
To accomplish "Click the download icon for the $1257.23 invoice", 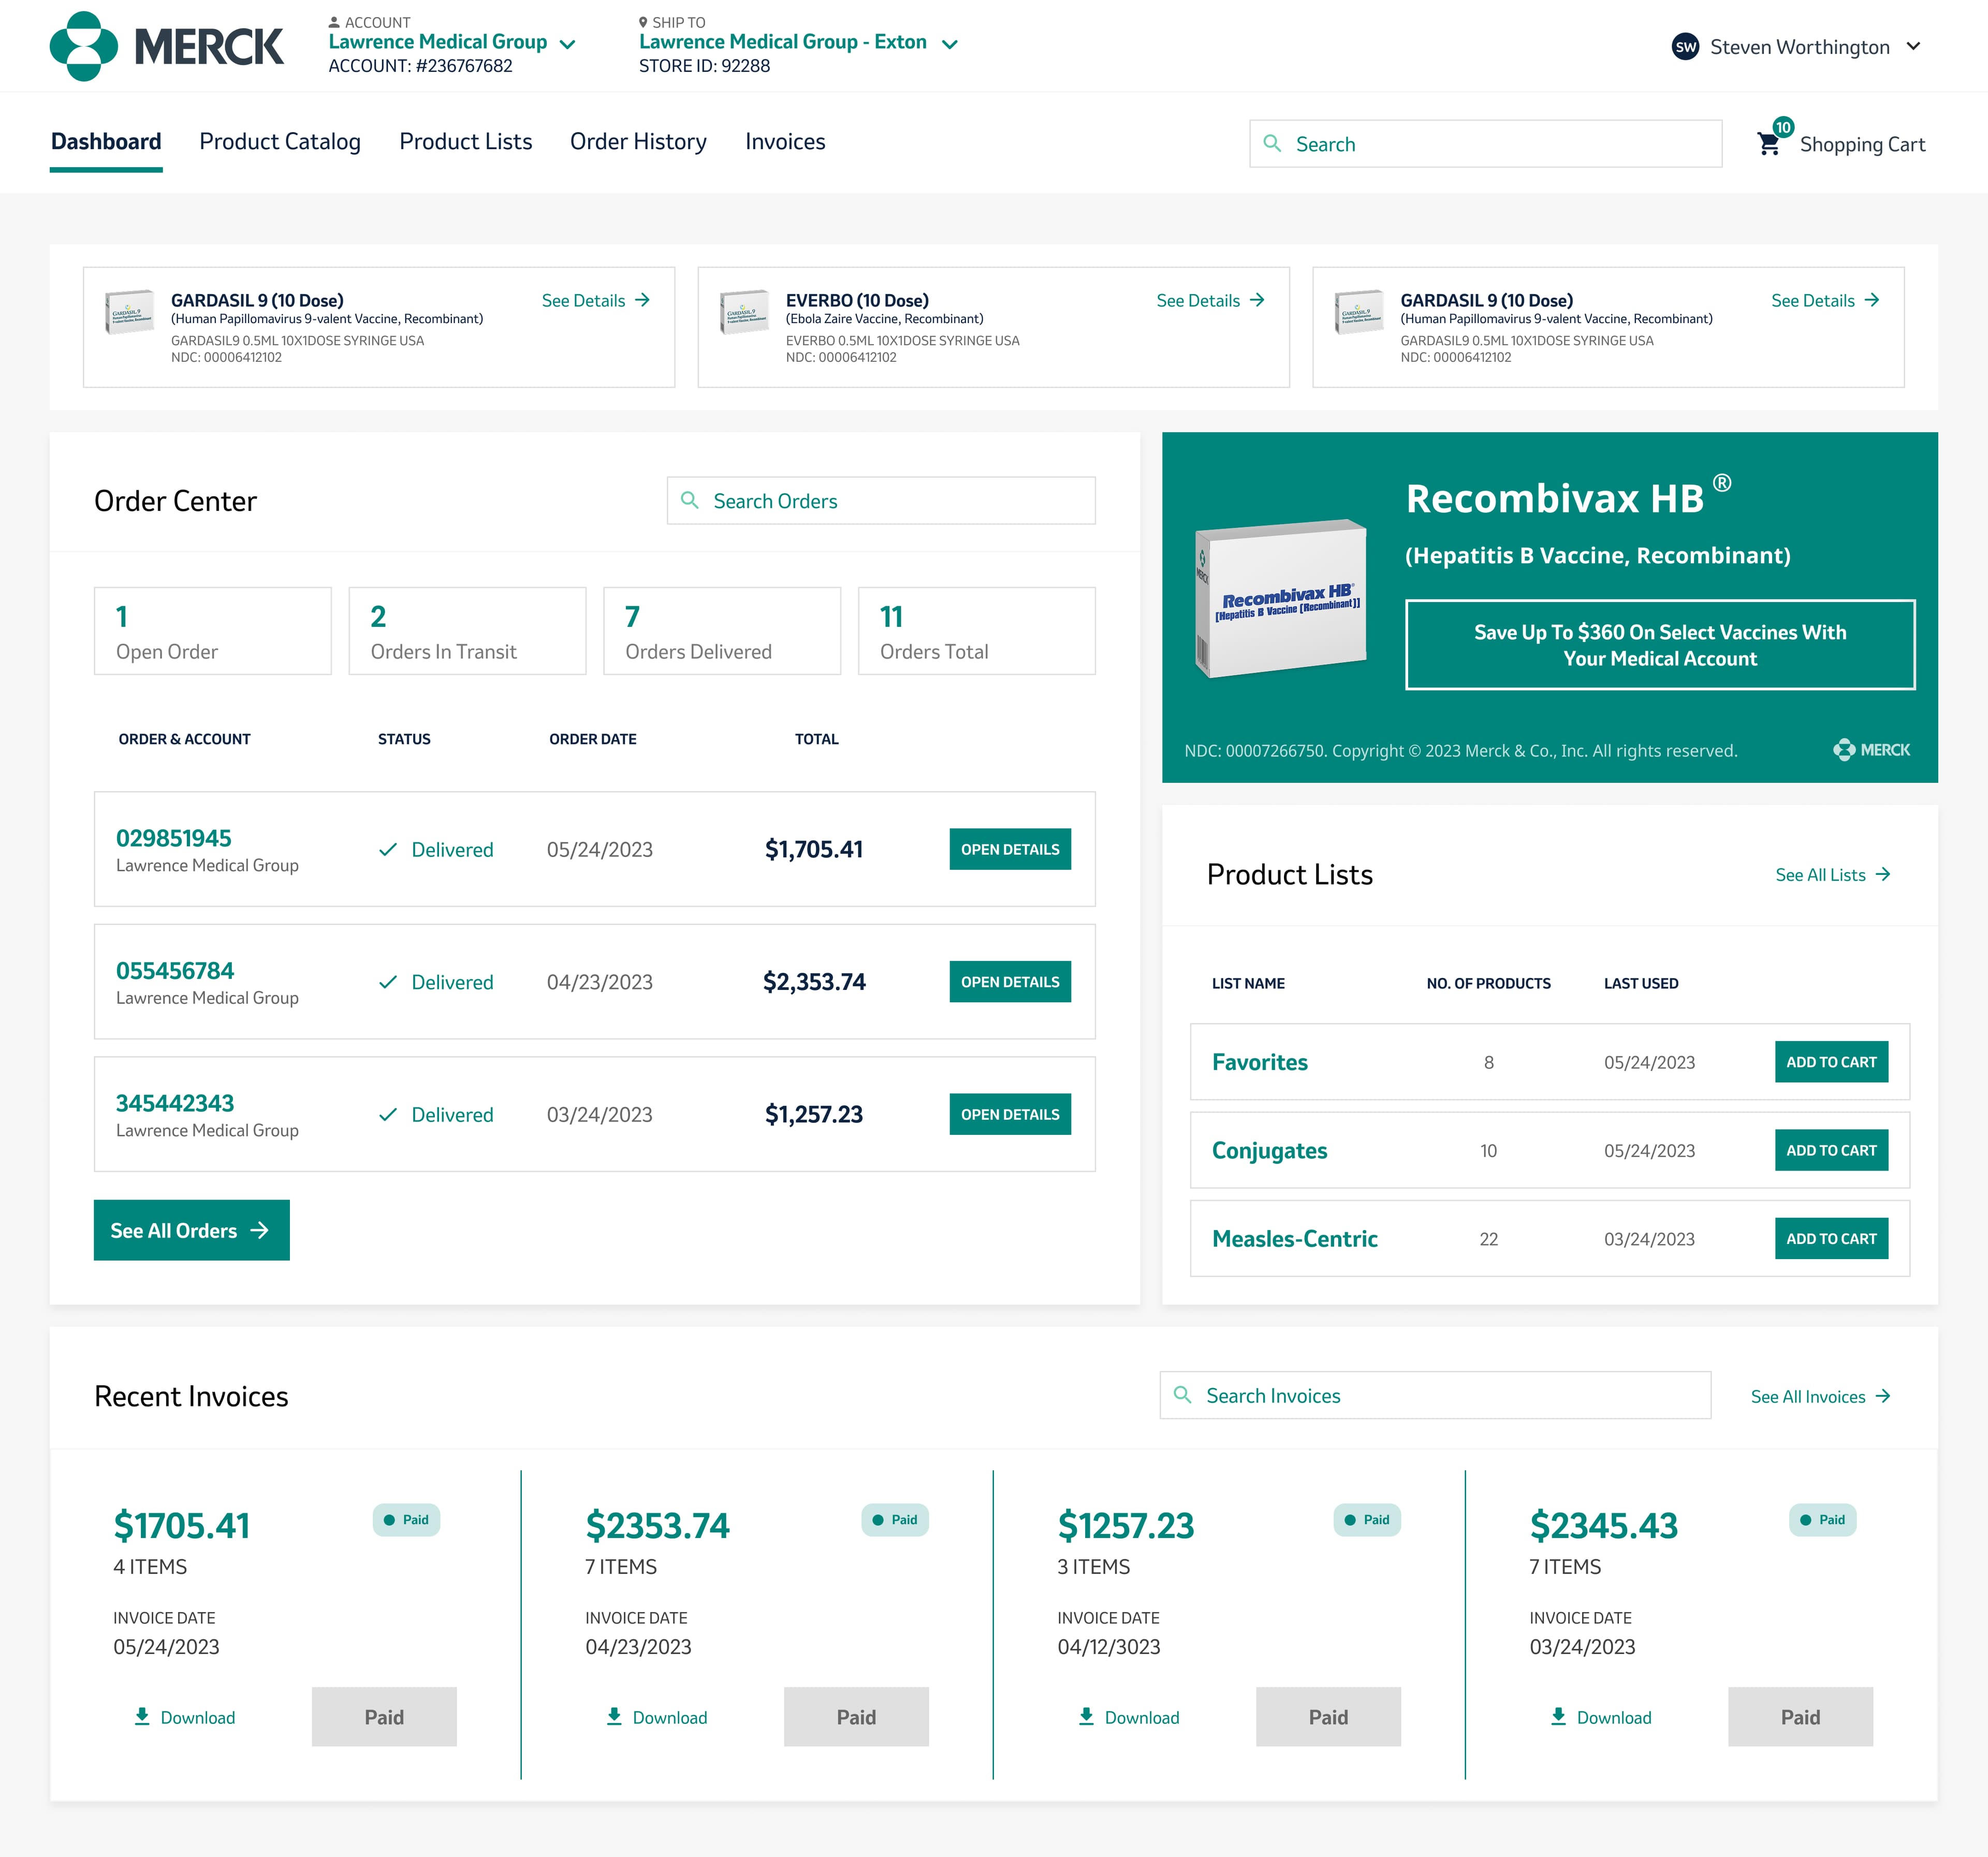I will point(1086,1716).
